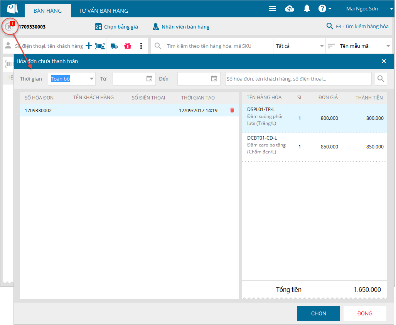
Task: Click TÊN KHÁCH HÀNG column header
Action: [x=93, y=98]
